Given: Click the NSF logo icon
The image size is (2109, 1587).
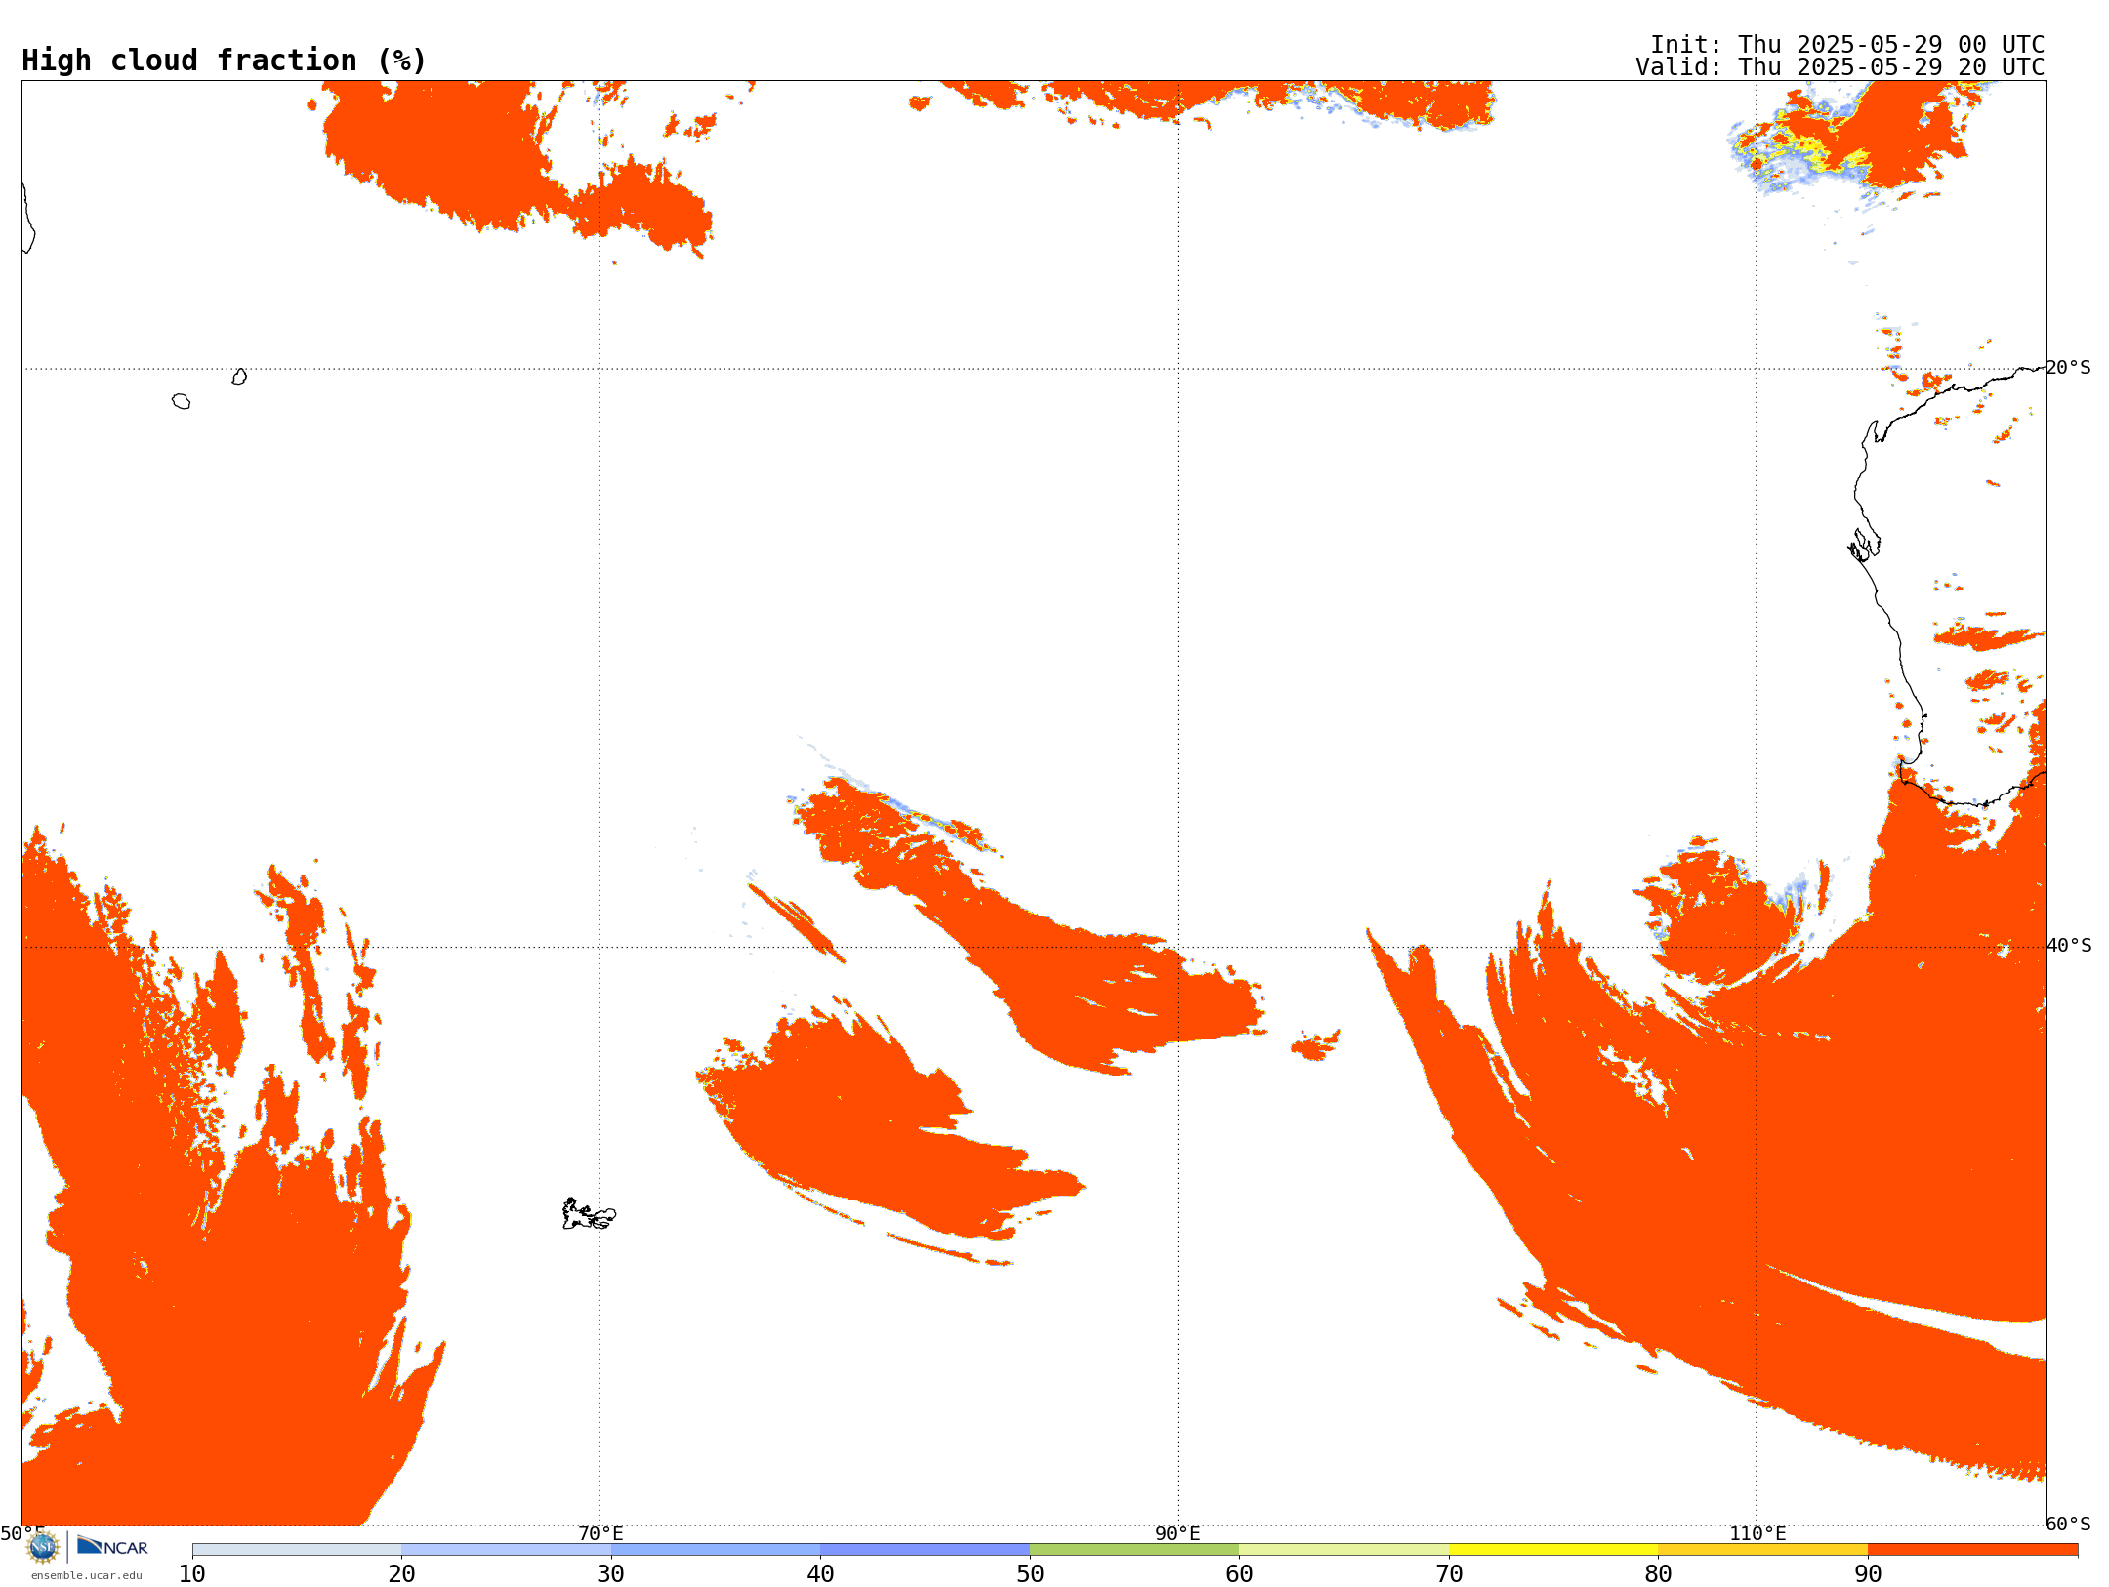Looking at the screenshot, I should coord(43,1547).
